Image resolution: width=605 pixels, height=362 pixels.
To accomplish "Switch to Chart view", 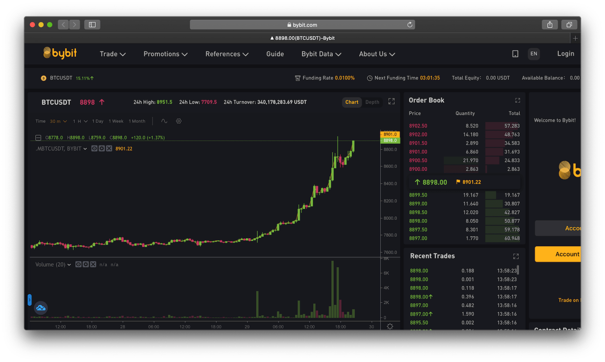I will click(x=352, y=102).
